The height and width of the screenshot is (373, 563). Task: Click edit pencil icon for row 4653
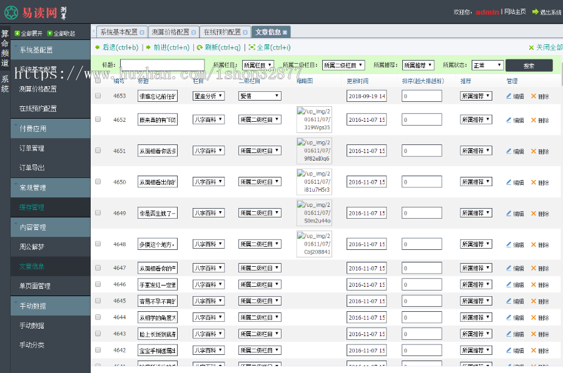[x=509, y=96]
